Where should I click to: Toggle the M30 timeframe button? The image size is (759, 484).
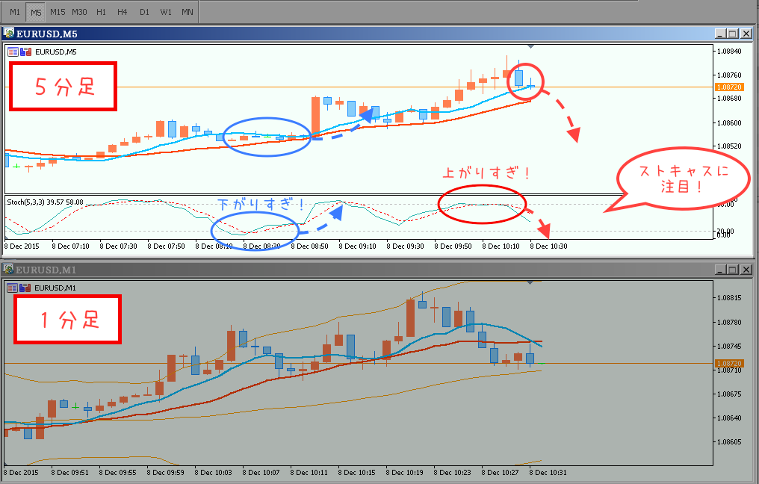(79, 12)
